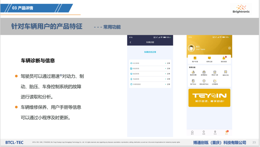Click the bullet text starting 车辆维修保养
Screen dimensions: 260x147
[51, 112]
